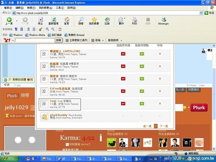Viewport: 216px width, 162px height.
Task: Toggle instant-follow OFF switch for 松鼠窩
Action: (123, 66)
